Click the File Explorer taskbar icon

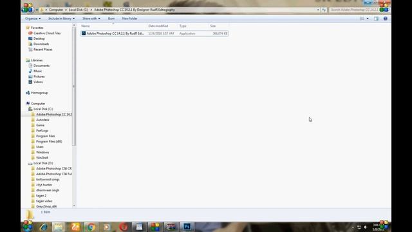click(59, 227)
